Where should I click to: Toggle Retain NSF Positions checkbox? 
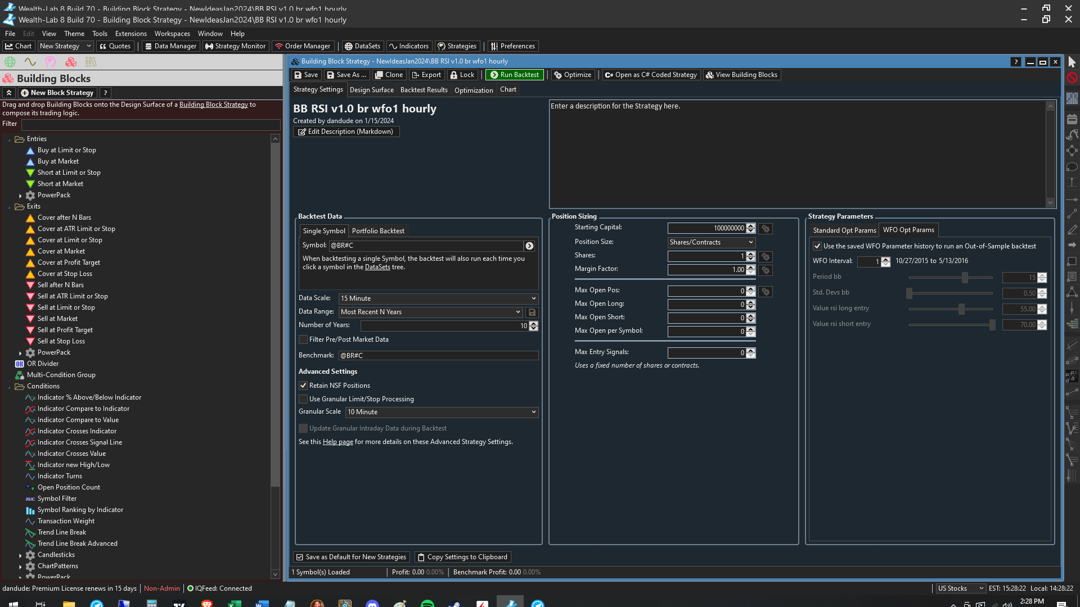[303, 386]
